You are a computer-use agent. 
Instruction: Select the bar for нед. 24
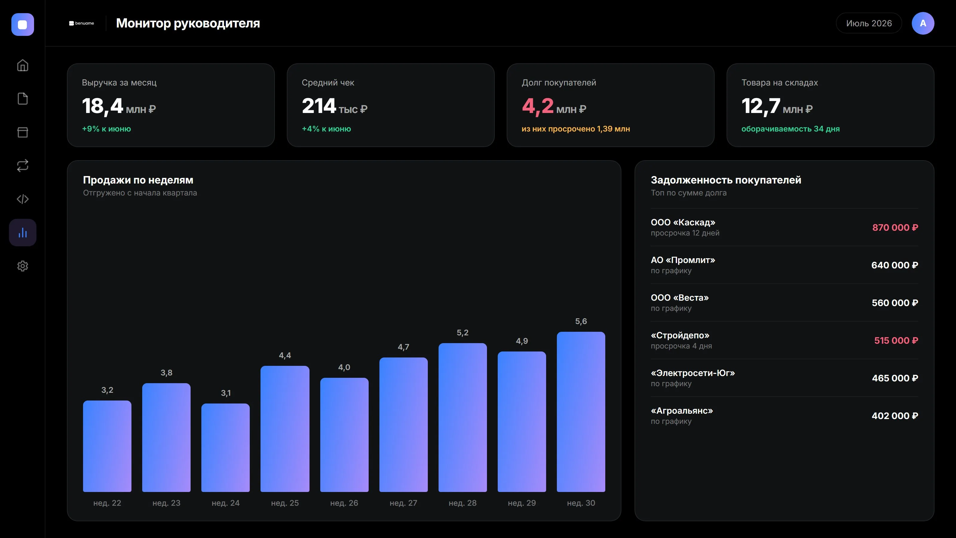coord(226,447)
